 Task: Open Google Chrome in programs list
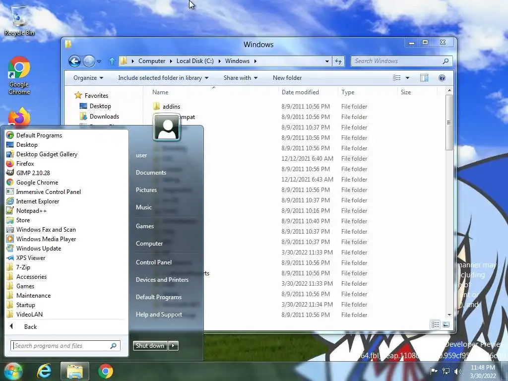coord(32,183)
